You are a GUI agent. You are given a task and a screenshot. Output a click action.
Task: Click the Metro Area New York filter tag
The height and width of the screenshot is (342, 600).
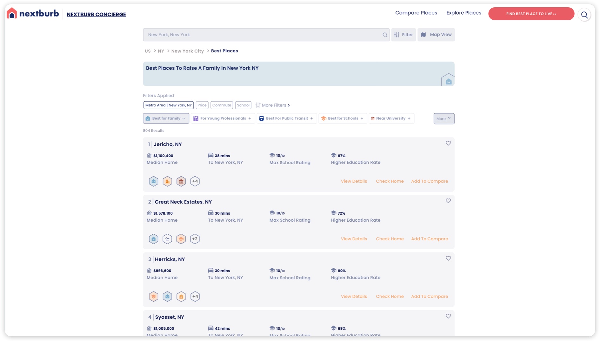[169, 105]
